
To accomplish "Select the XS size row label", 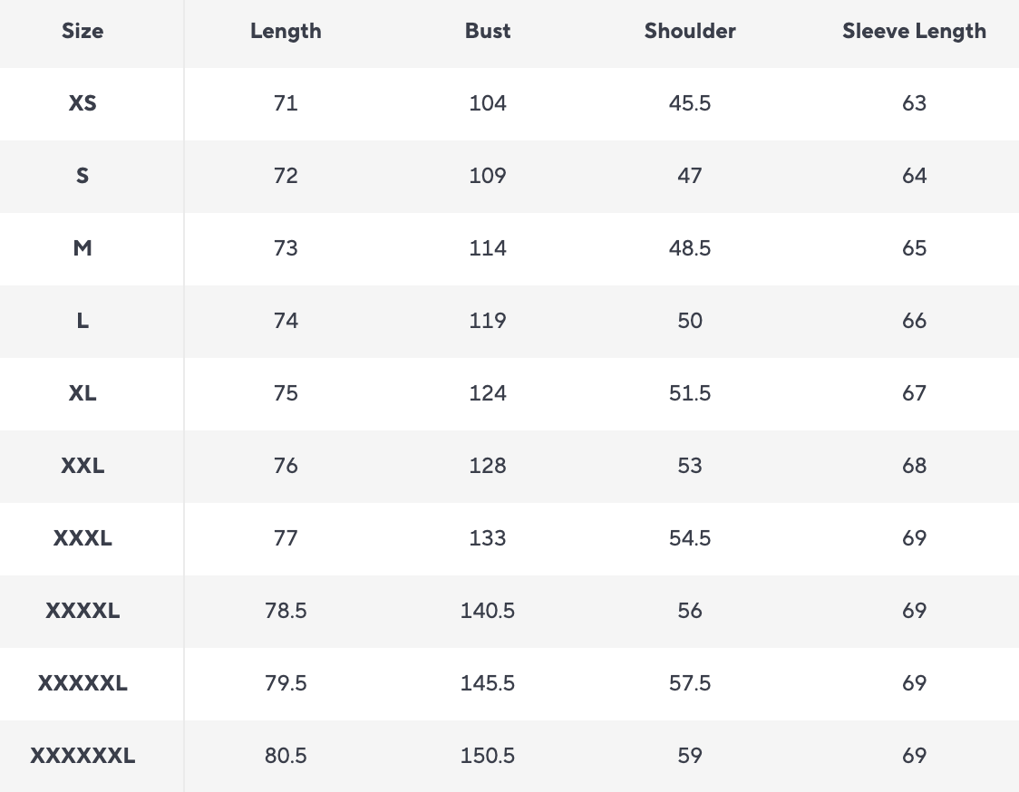I will tap(82, 103).
